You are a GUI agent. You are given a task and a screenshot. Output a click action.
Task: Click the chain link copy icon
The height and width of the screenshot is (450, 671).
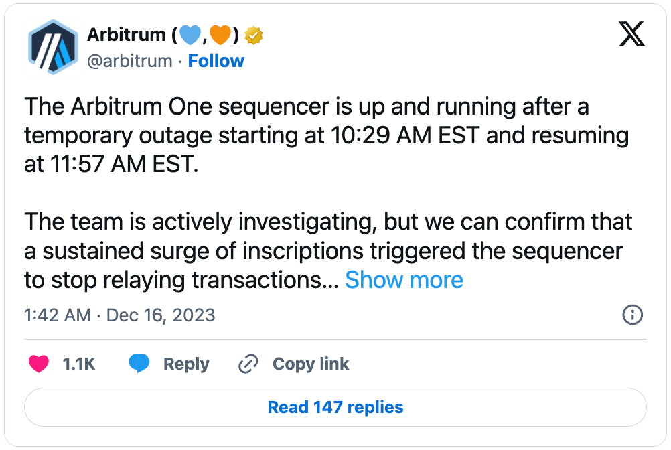coord(248,364)
